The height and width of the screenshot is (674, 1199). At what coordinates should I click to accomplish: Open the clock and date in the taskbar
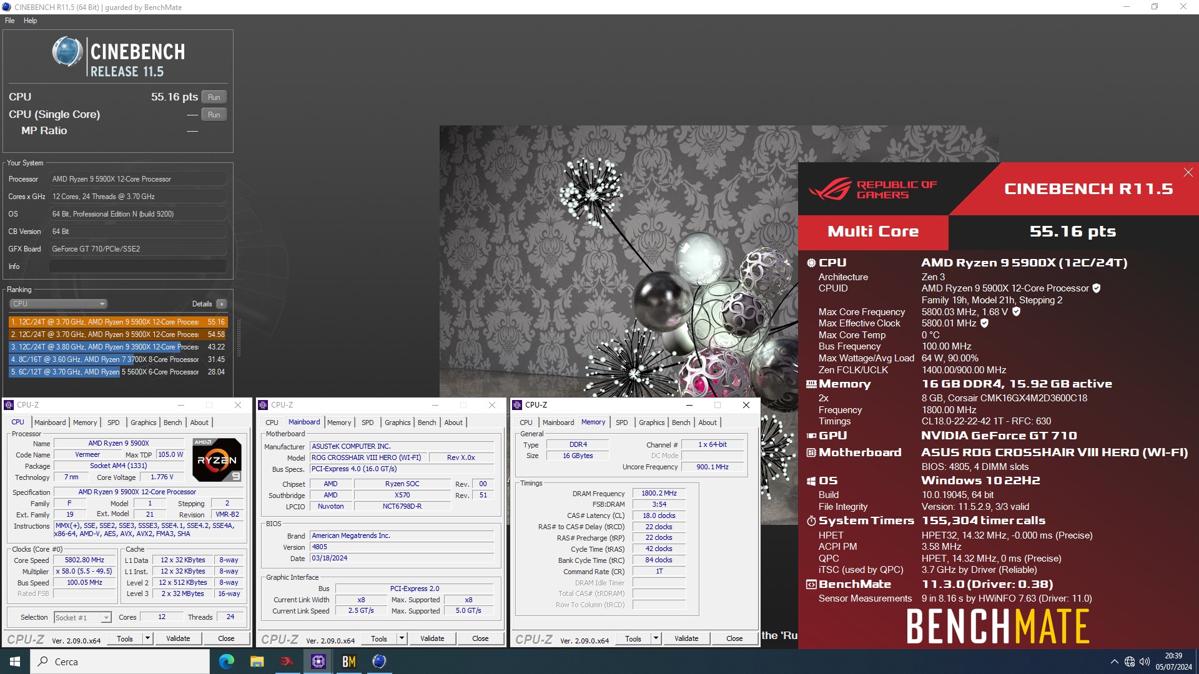1173,662
